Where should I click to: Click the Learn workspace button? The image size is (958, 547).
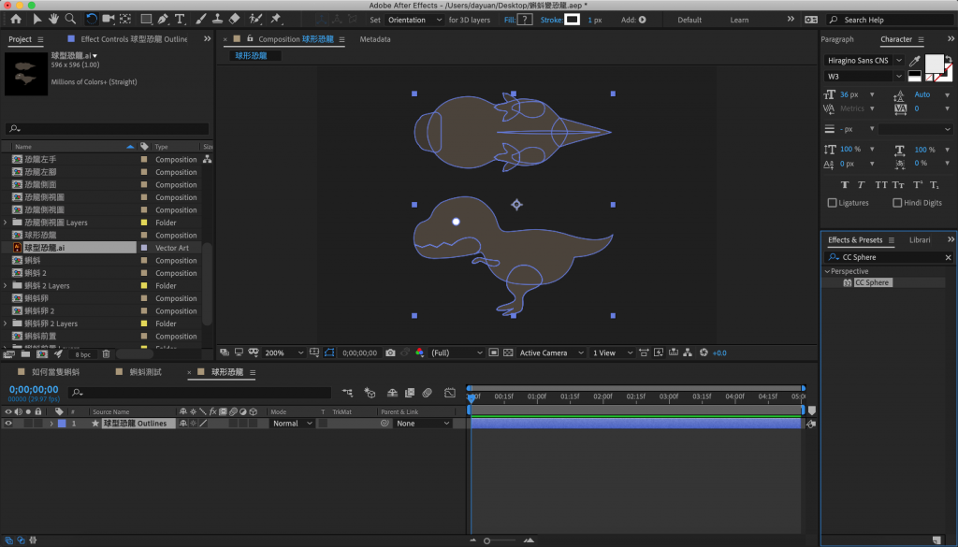[739, 20]
